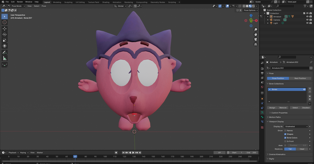Switch orthographic/perspective grid icon
The height and width of the screenshot is (164, 314).
[x=255, y=44]
